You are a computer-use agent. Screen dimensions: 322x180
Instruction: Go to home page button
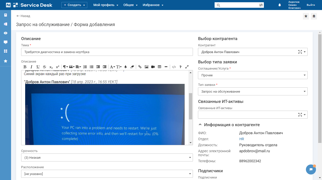314,16
